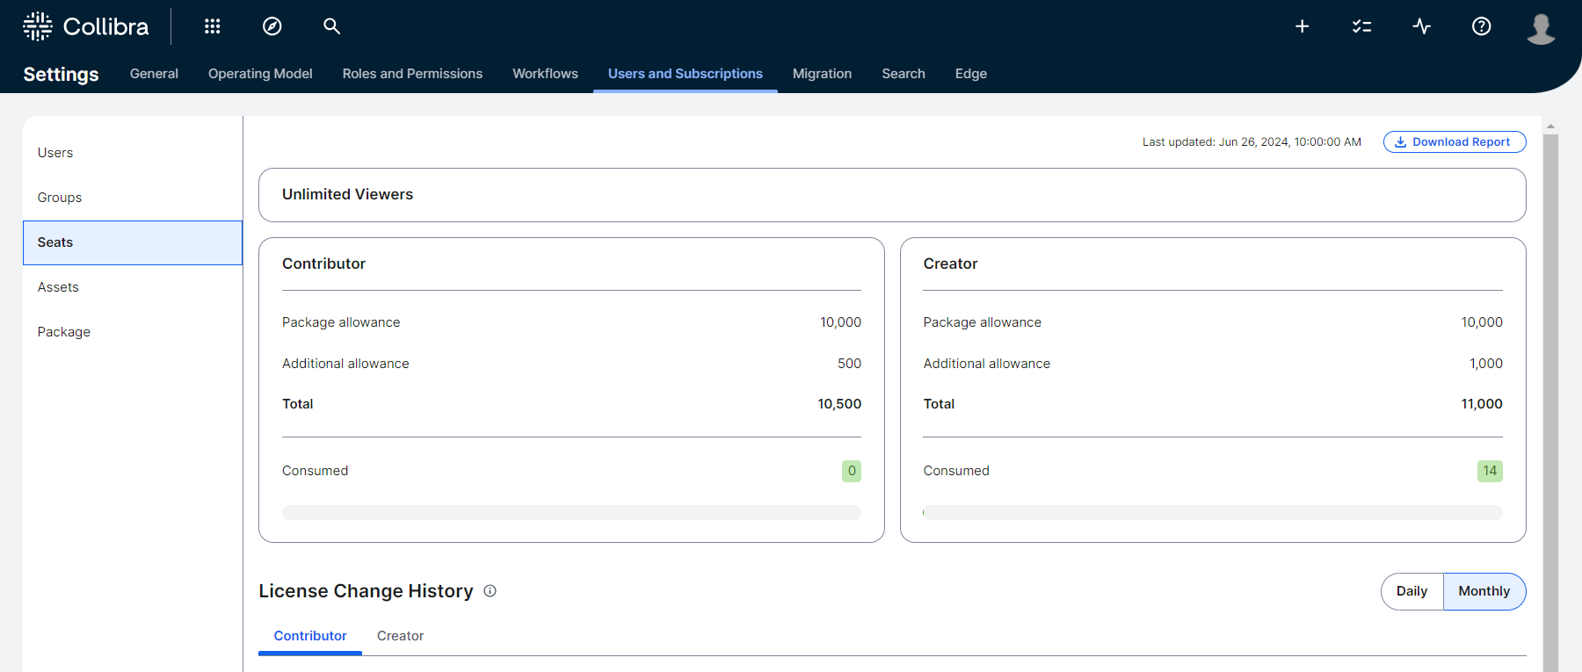Click the scrollbar up arrow

coord(1550,126)
